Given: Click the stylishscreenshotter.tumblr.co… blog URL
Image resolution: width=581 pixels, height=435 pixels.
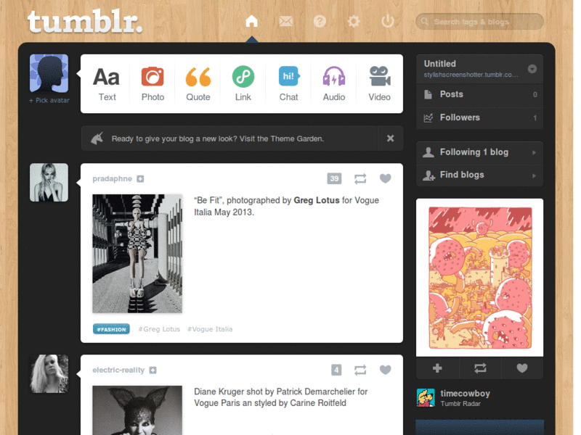Looking at the screenshot, I should [471, 75].
